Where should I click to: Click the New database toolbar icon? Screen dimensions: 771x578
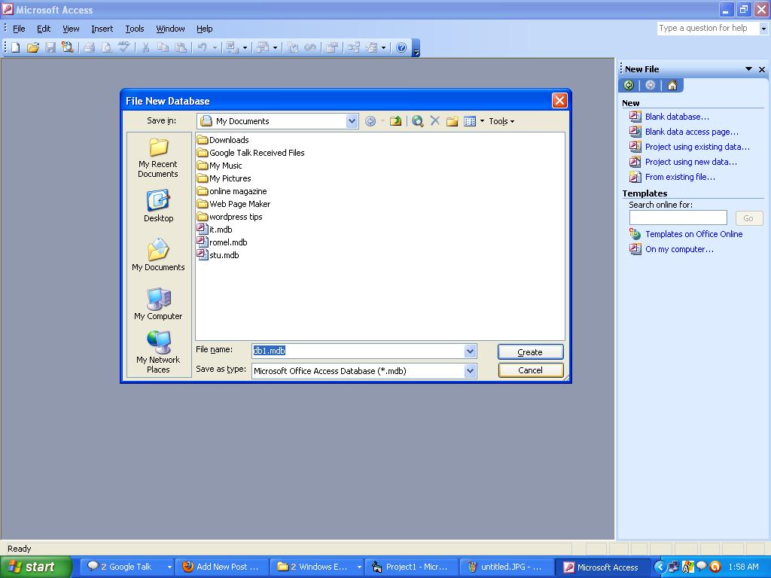(16, 47)
